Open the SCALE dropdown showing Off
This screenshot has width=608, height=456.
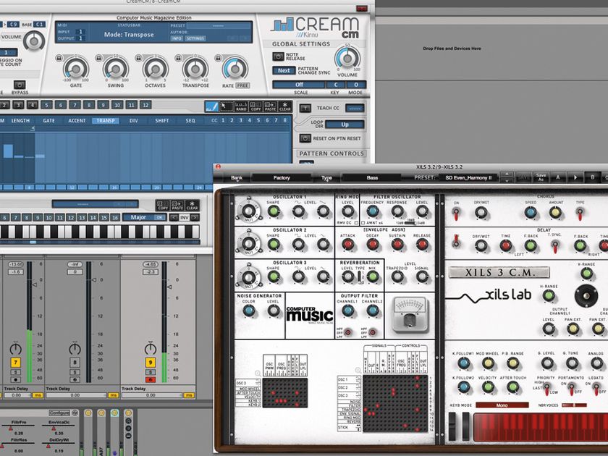pyautogui.click(x=300, y=85)
